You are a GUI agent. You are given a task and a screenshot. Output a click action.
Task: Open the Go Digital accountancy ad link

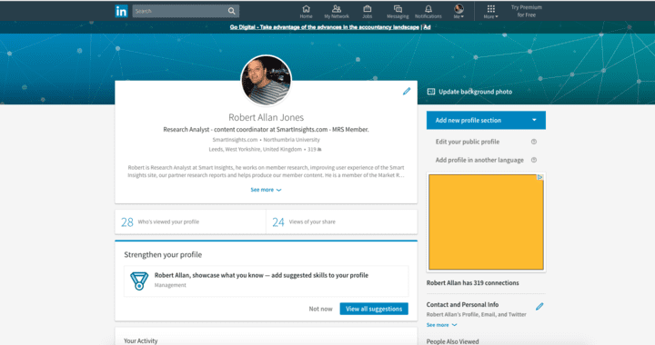(324, 27)
